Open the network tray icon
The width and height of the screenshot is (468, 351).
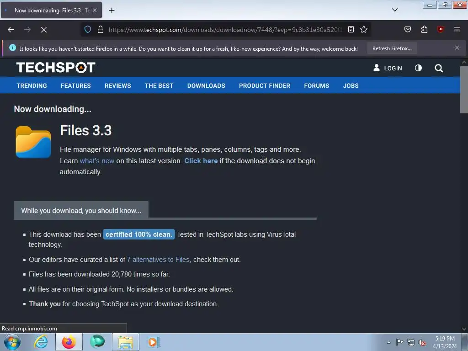(411, 342)
